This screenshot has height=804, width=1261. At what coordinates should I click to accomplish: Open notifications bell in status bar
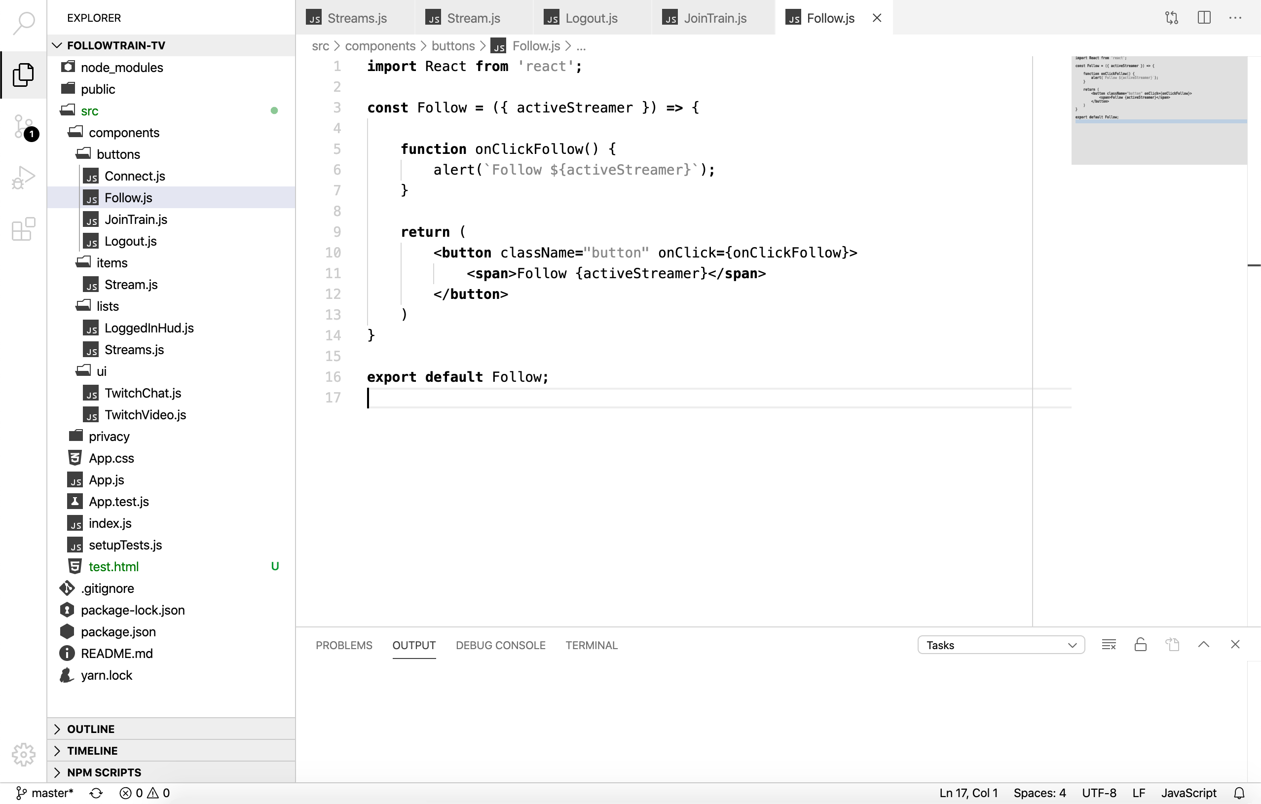pyautogui.click(x=1239, y=793)
